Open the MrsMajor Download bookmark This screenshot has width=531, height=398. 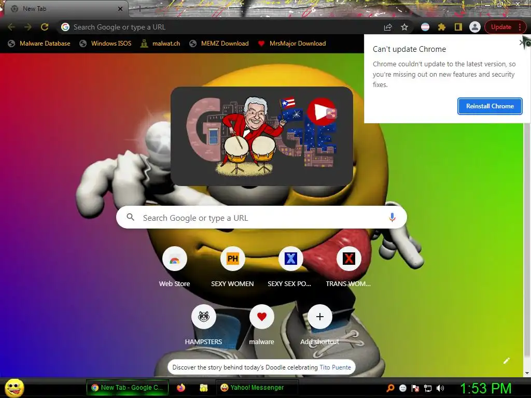[292, 44]
